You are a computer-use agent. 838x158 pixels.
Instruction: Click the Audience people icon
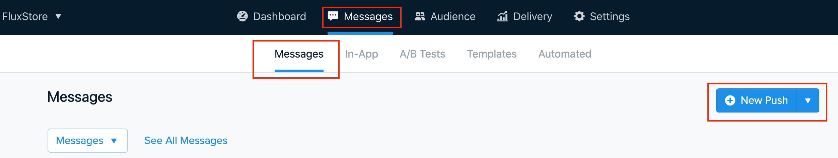[x=420, y=16]
